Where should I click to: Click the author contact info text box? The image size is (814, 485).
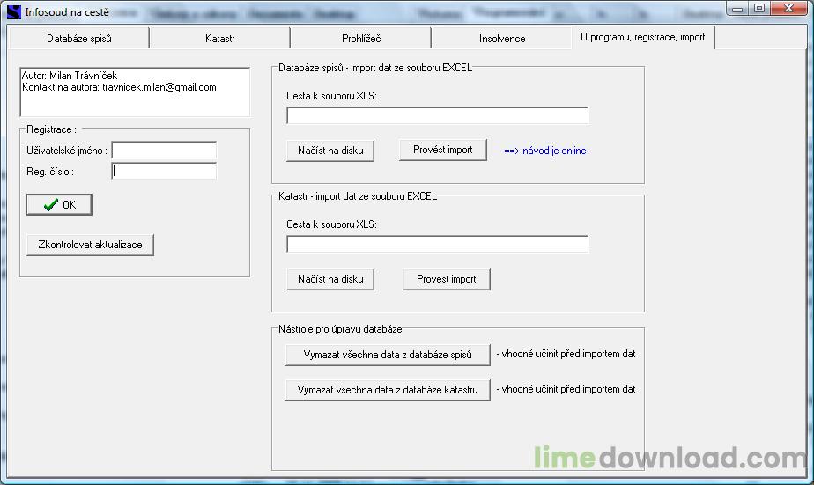pyautogui.click(x=135, y=92)
